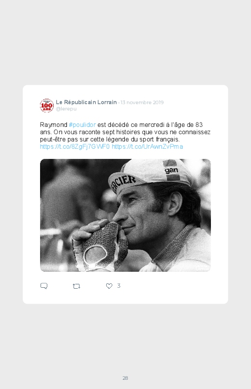
Task: Click the retweet arrows icon
Action: point(76,286)
